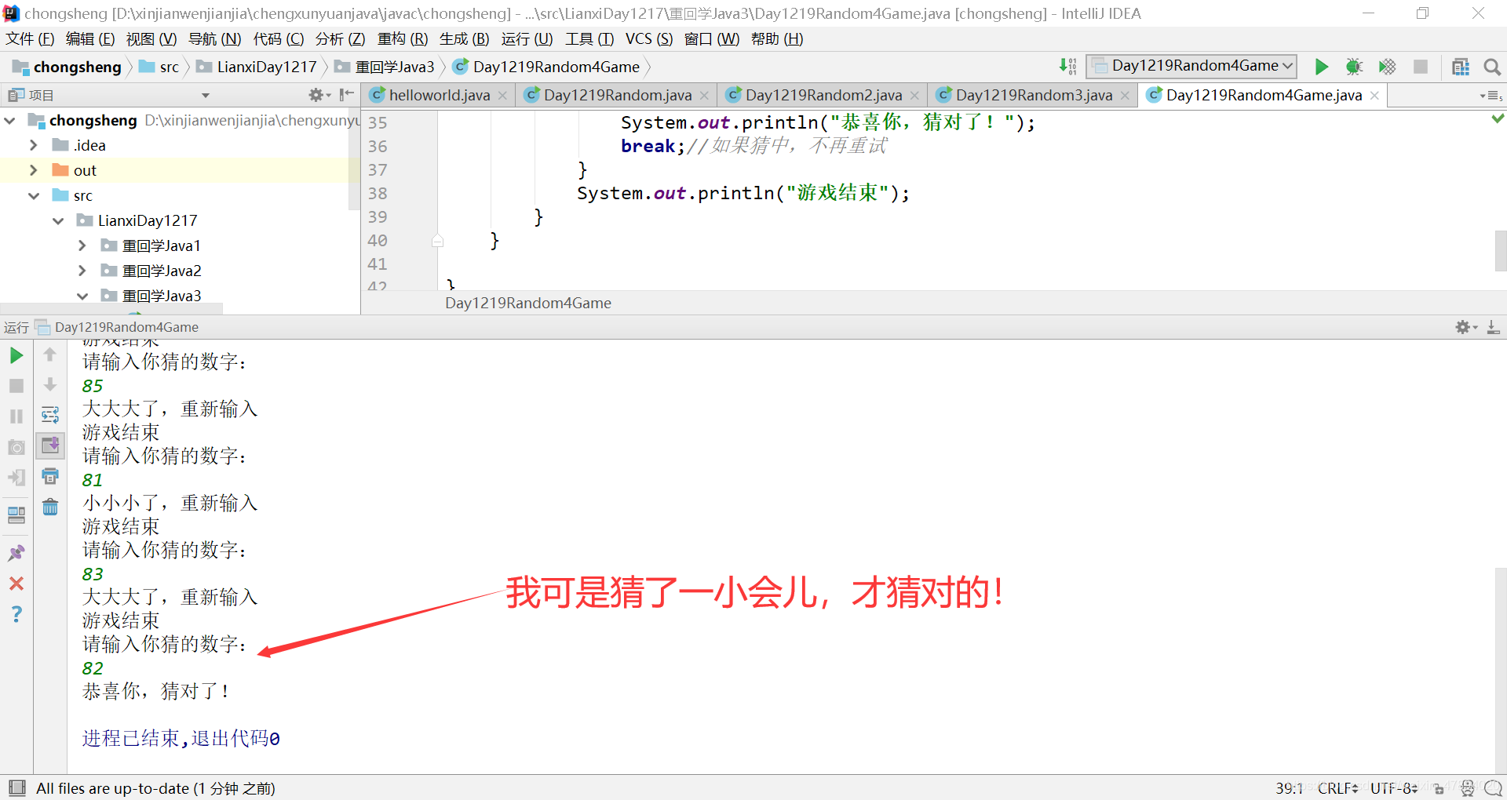Switch to helloworld.java tab
Viewport: 1507px width, 800px height.
(x=440, y=95)
